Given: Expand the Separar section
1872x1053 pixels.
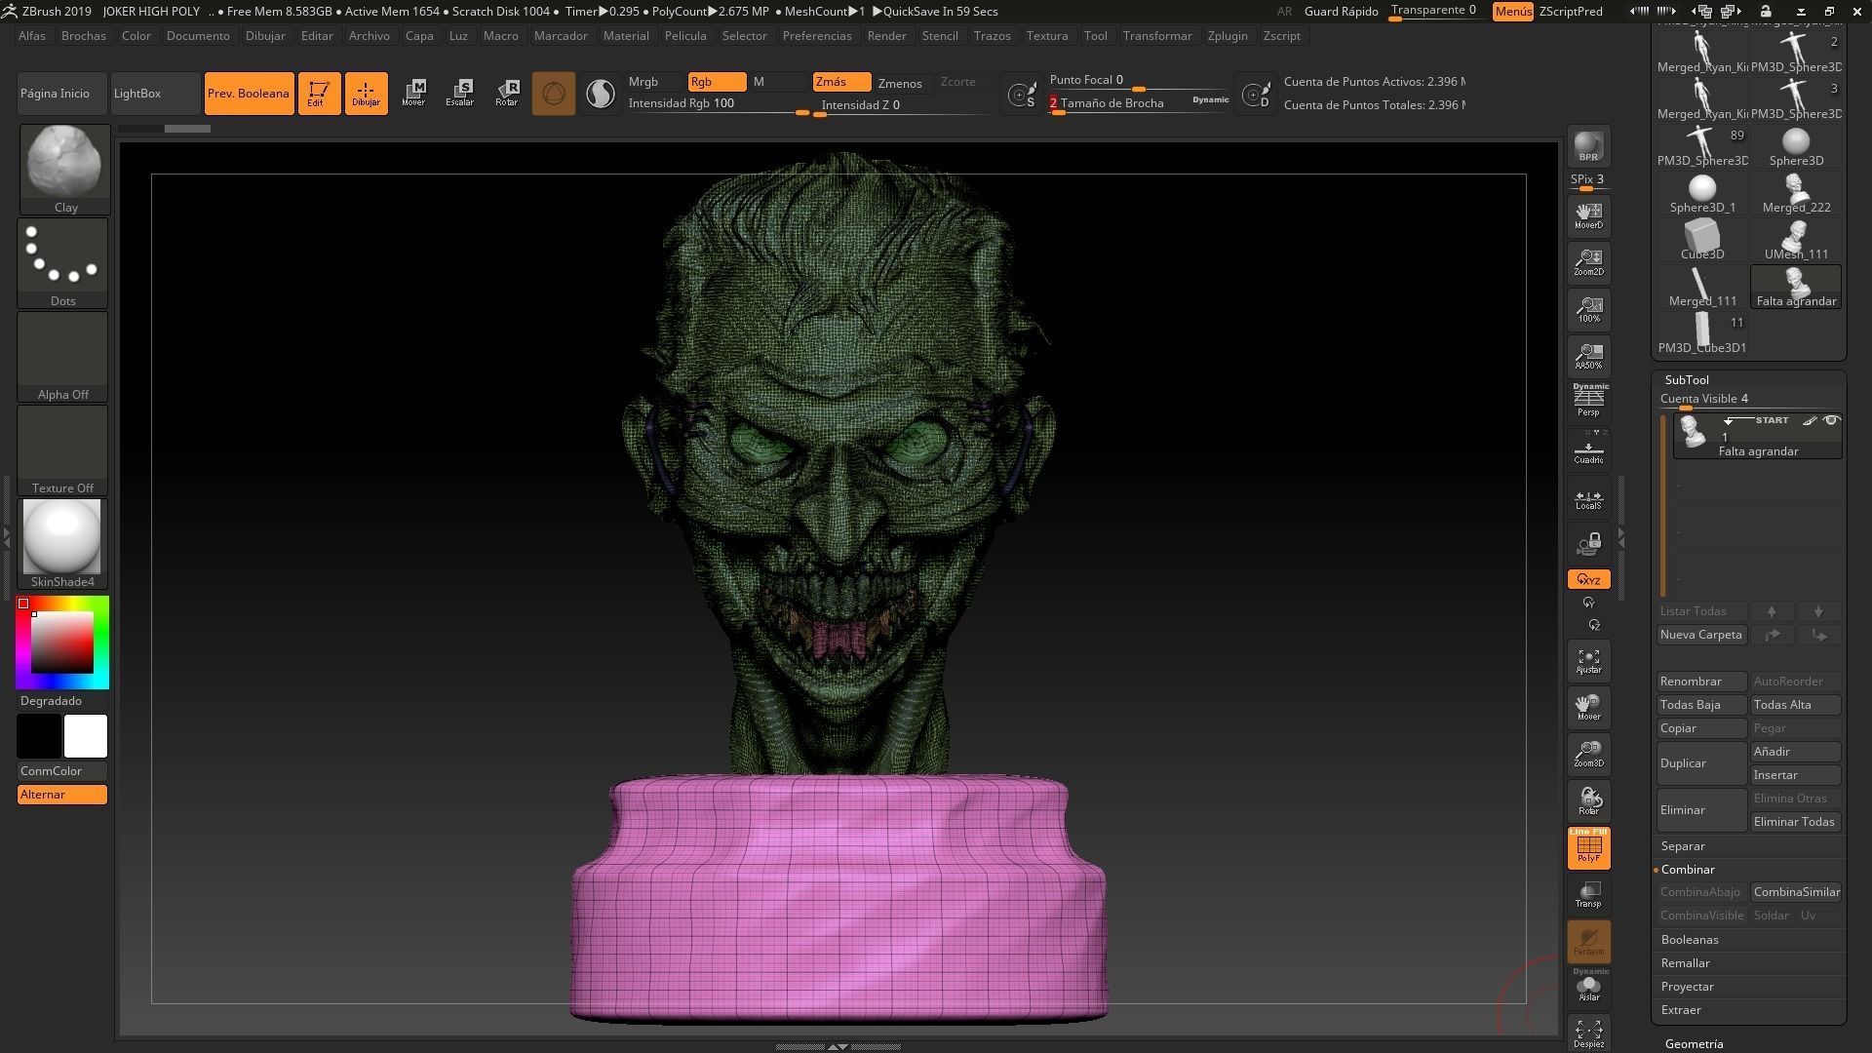Looking at the screenshot, I should click(x=1683, y=846).
